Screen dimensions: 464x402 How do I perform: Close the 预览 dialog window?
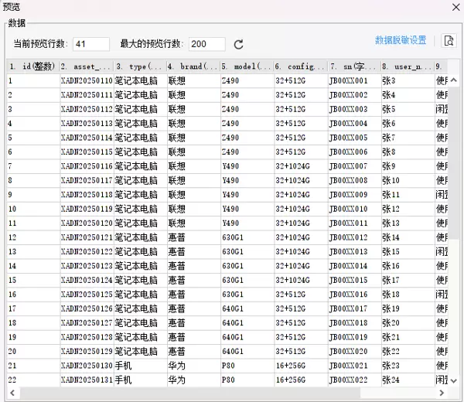[x=454, y=7]
